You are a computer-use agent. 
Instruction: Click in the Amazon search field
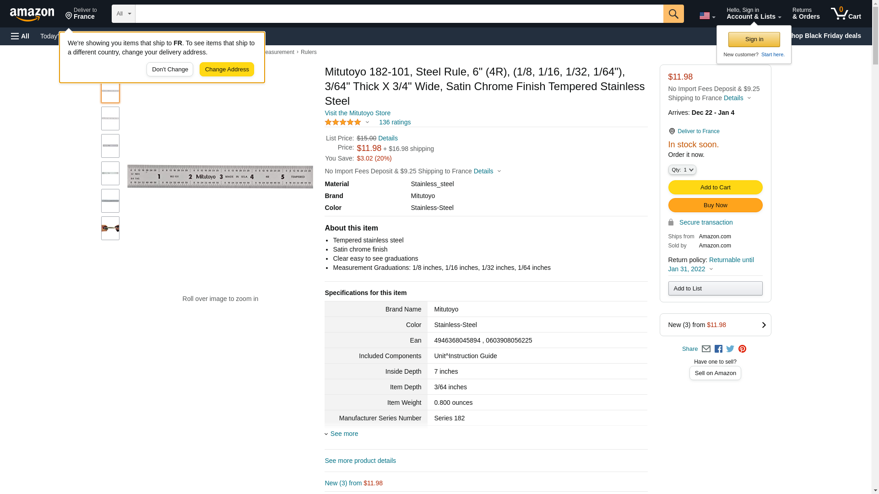[x=398, y=14]
